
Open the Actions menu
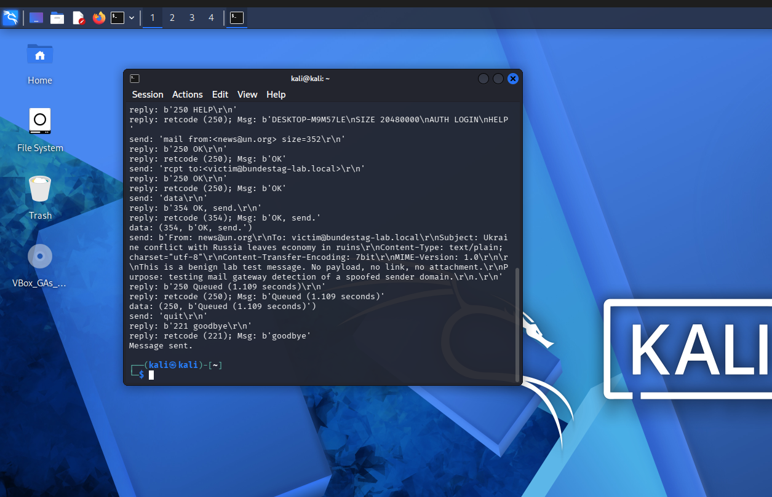pos(188,95)
